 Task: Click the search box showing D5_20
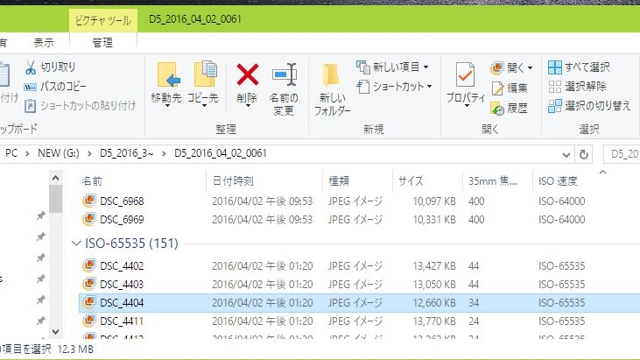pos(622,154)
